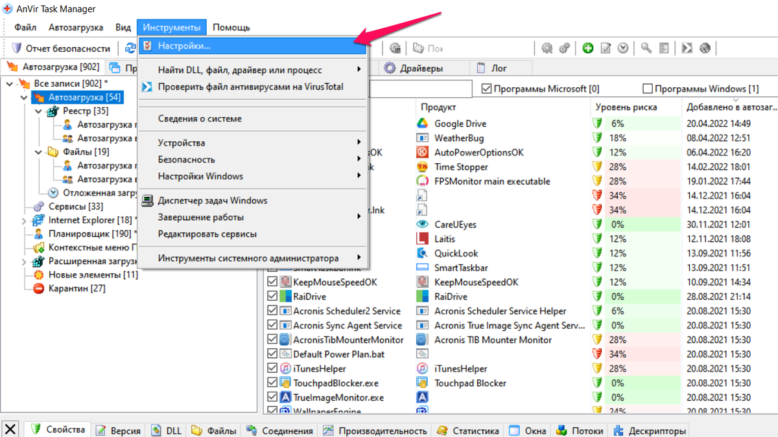The width and height of the screenshot is (778, 437).
Task: Open the Безопасность submenu
Action: (x=253, y=159)
